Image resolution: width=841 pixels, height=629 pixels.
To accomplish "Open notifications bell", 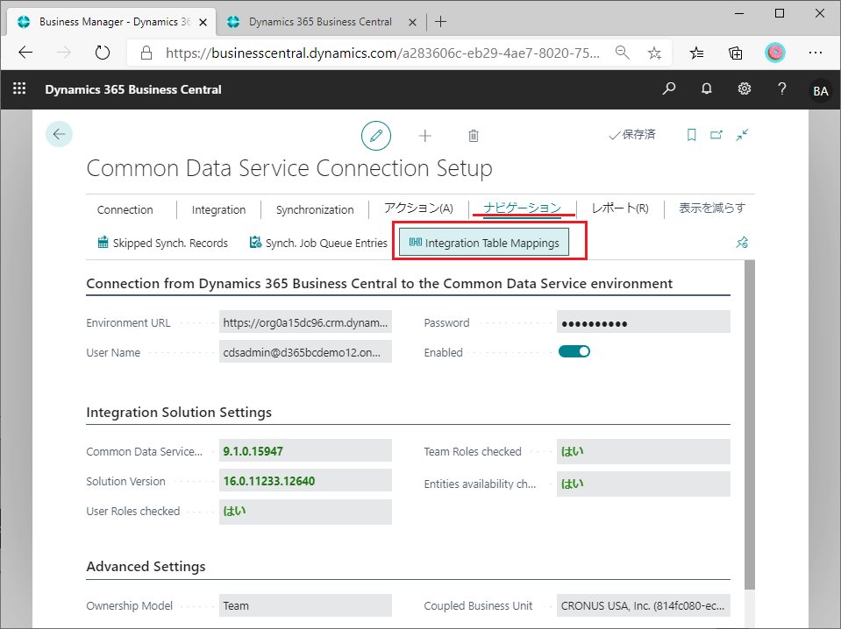I will [707, 88].
